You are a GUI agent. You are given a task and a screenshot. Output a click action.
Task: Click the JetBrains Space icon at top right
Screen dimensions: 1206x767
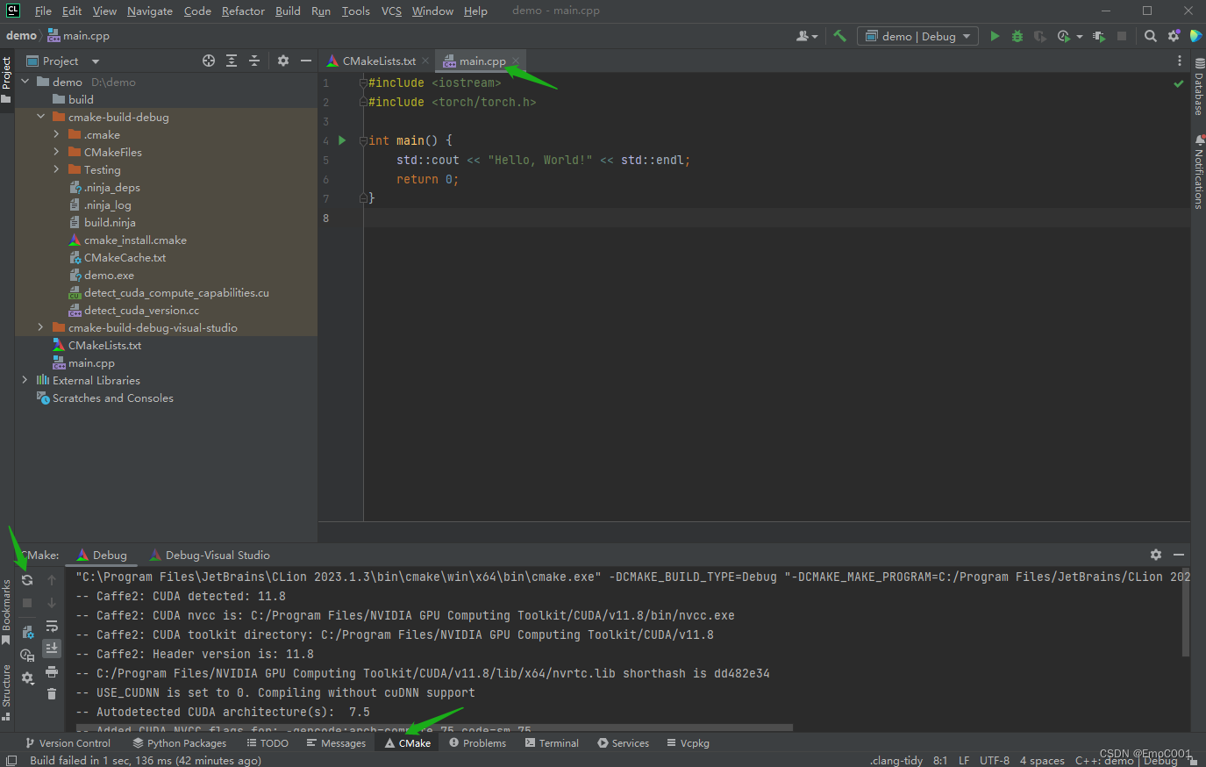[1196, 36]
